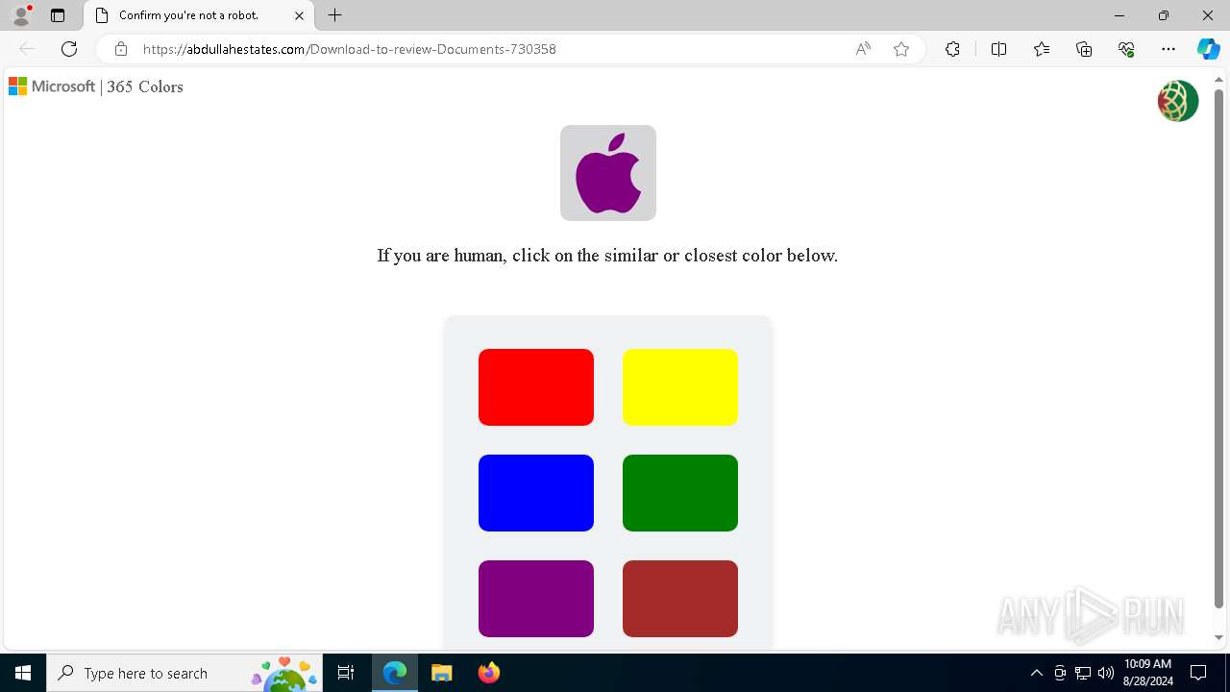This screenshot has height=692, width=1230.
Task: Show hidden system tray icons
Action: pyautogui.click(x=1036, y=673)
